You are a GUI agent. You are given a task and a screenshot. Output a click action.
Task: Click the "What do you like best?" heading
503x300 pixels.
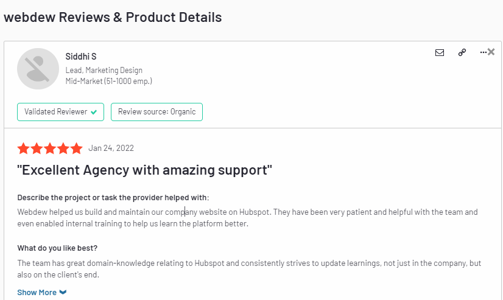(57, 248)
